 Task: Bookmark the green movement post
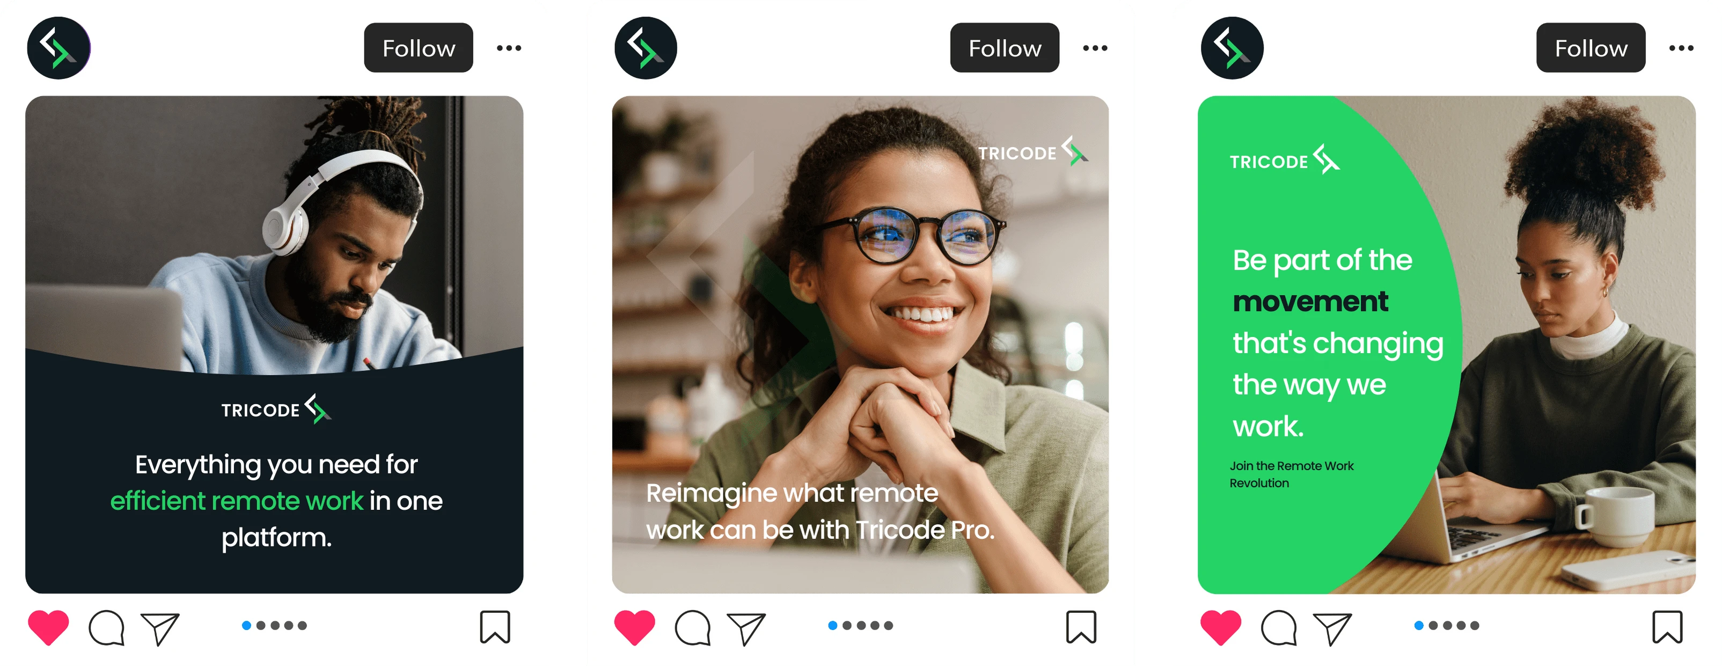pyautogui.click(x=1667, y=627)
